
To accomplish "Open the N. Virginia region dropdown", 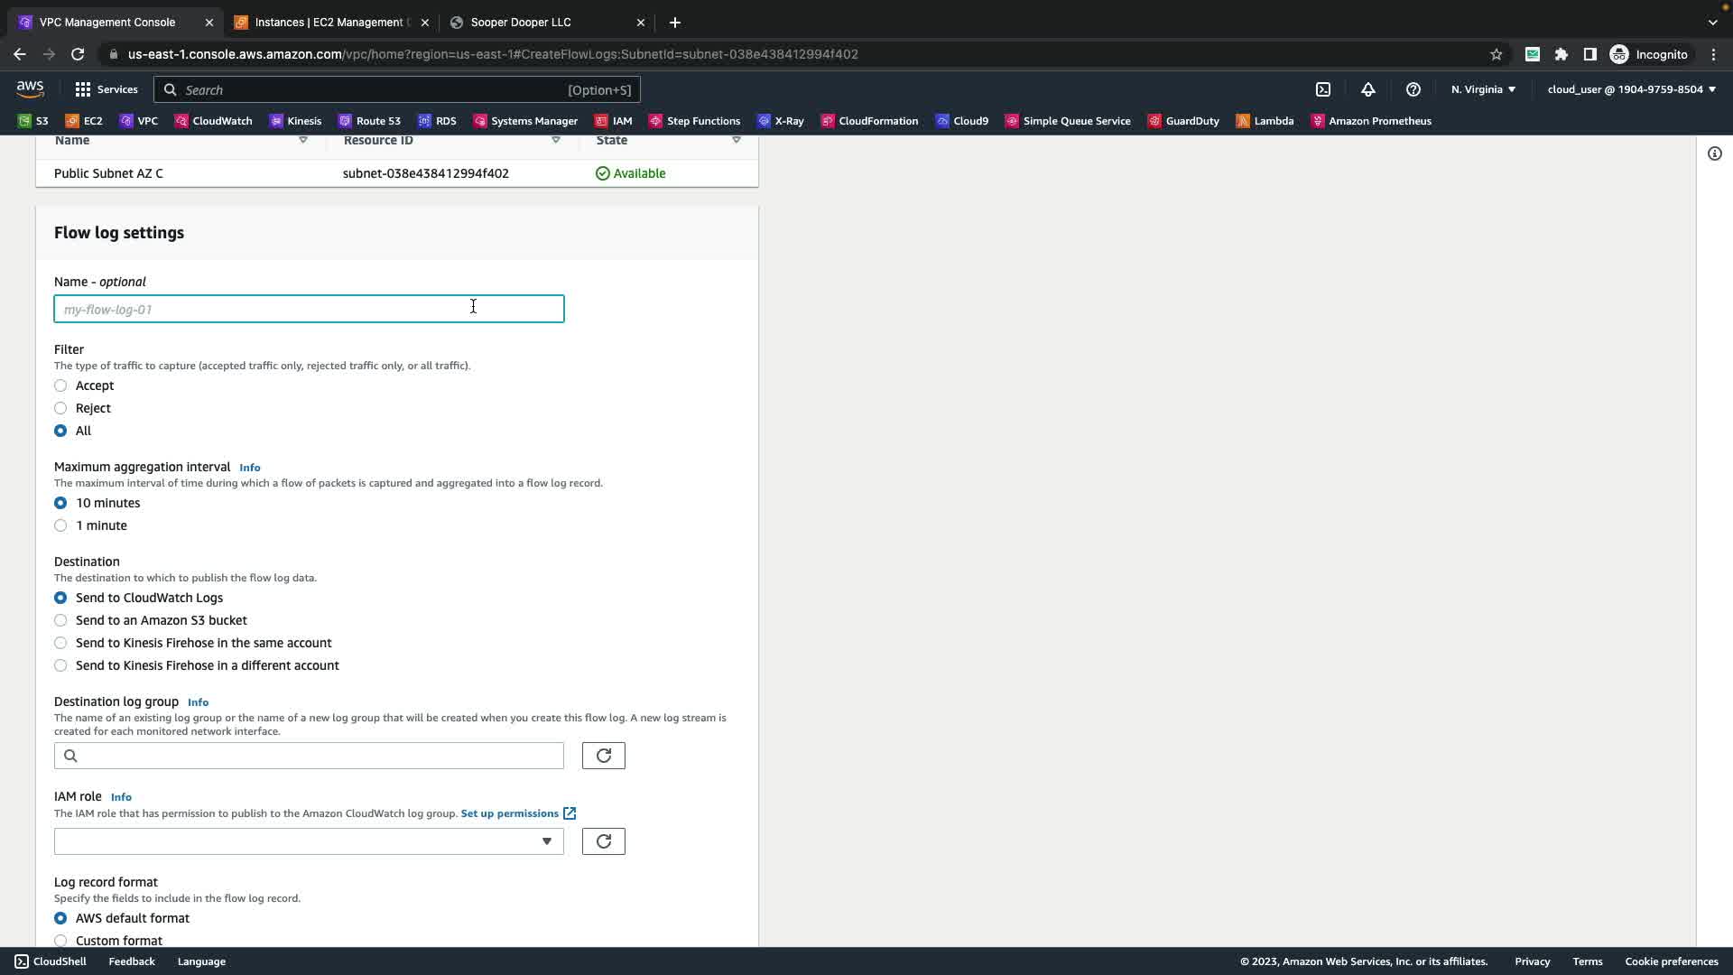I will [1483, 89].
